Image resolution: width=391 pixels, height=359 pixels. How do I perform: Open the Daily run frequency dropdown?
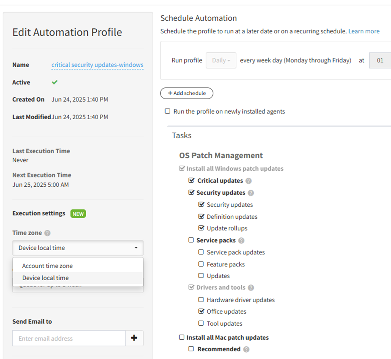pos(221,60)
